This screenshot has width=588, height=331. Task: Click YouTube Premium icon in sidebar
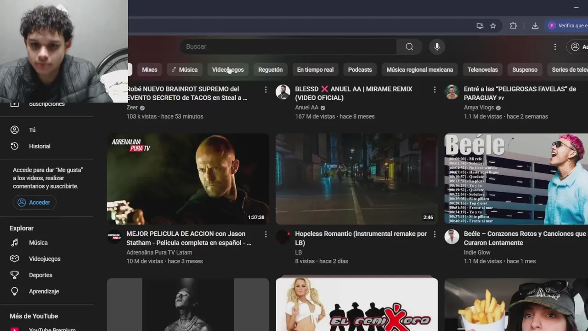tap(15, 329)
